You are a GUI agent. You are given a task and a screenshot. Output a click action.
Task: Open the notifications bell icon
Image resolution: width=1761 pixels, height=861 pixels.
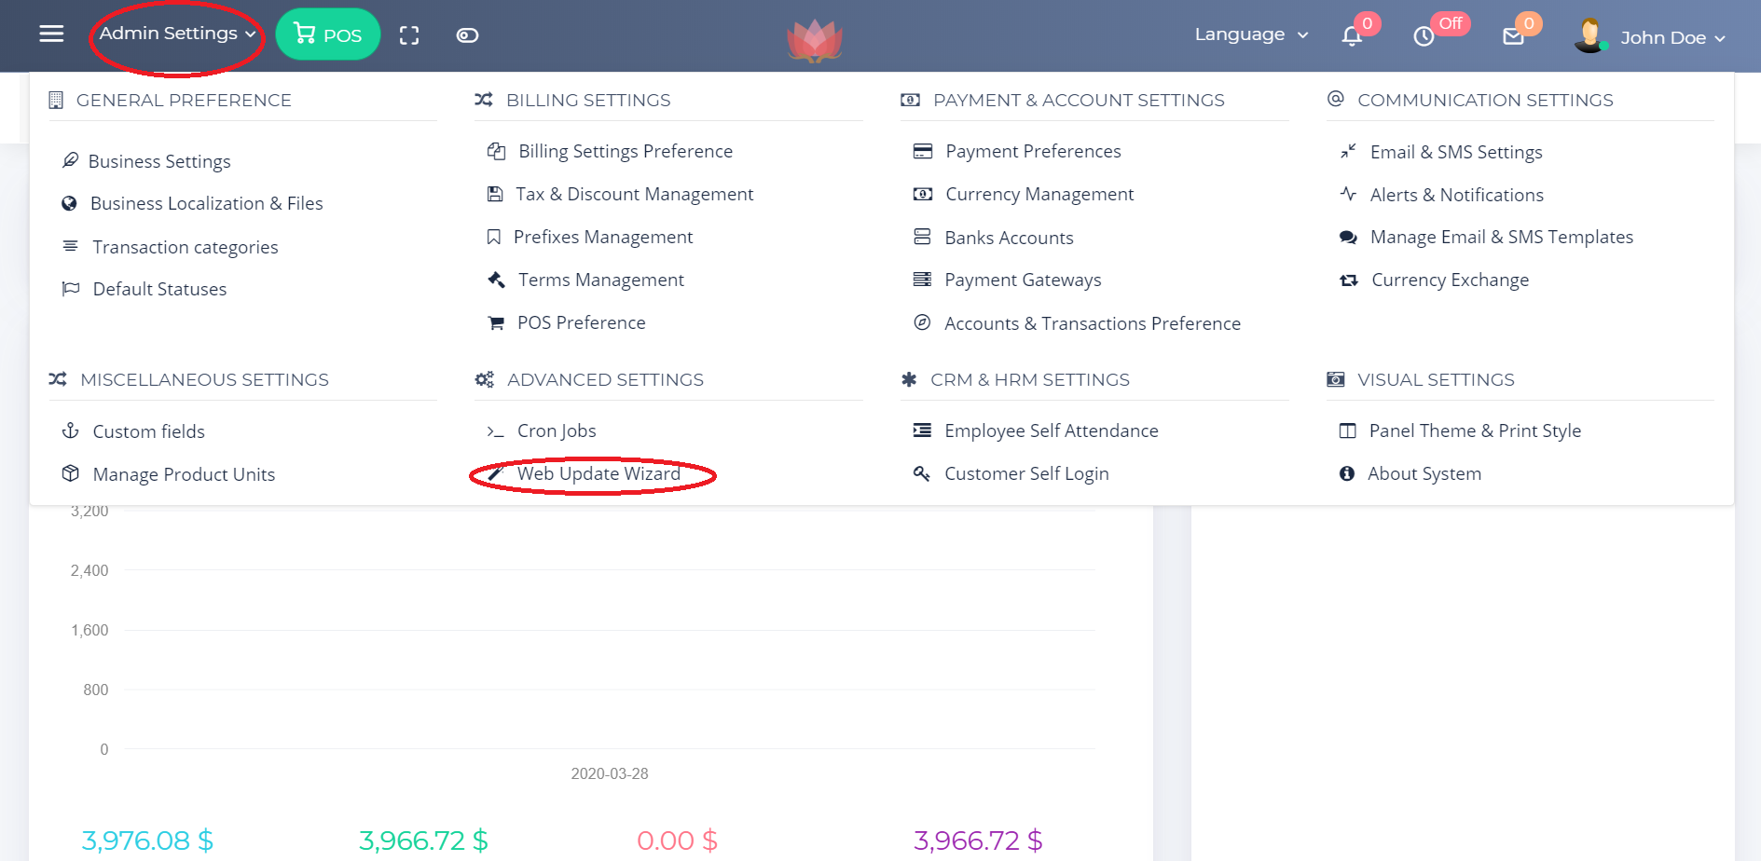[x=1351, y=36]
